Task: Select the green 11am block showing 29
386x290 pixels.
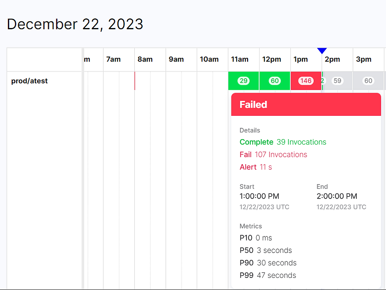Action: [x=243, y=81]
